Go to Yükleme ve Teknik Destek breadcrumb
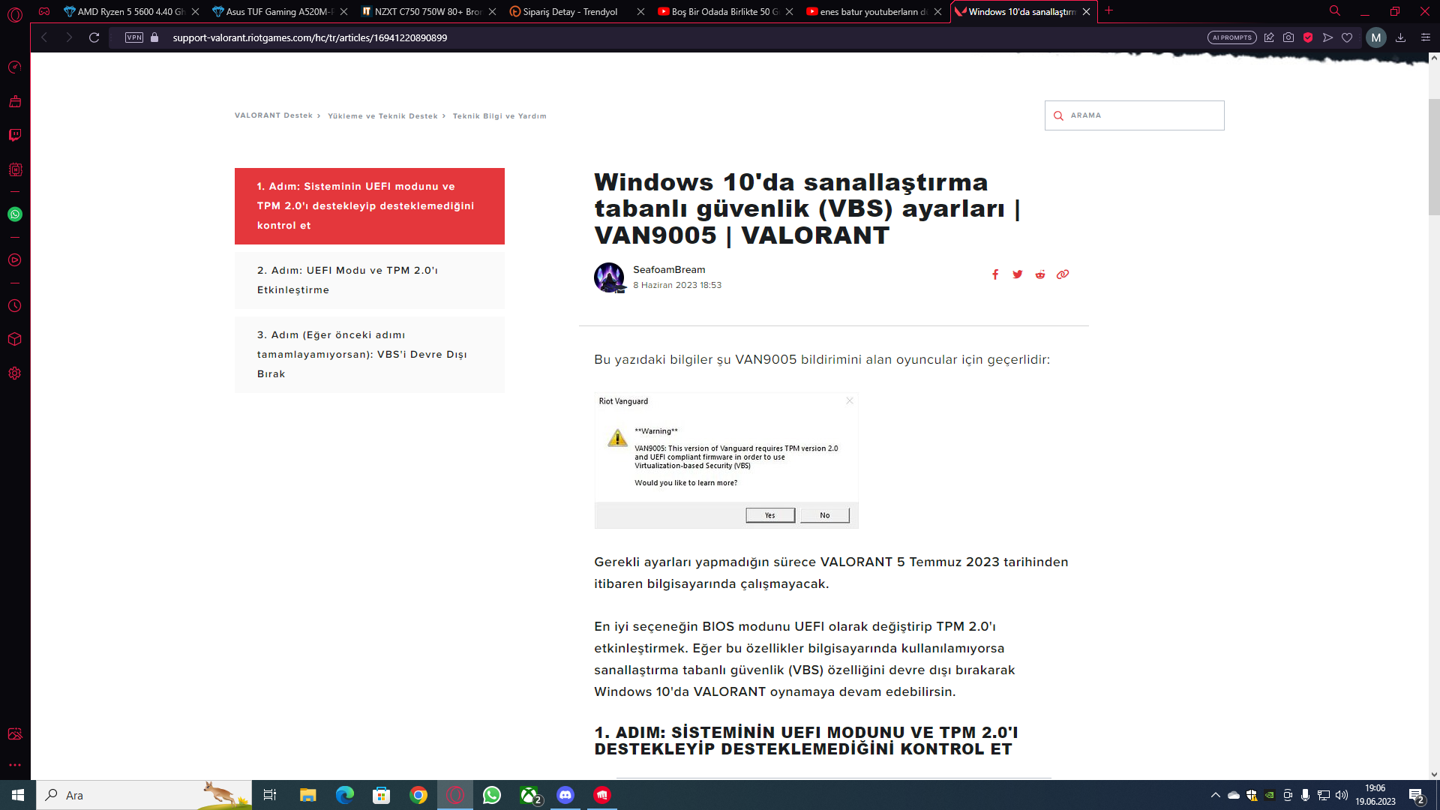Viewport: 1440px width, 810px height. coord(382,116)
